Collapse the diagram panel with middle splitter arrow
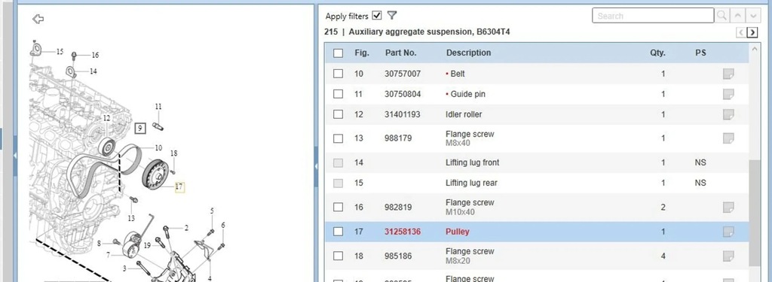 coord(316,167)
